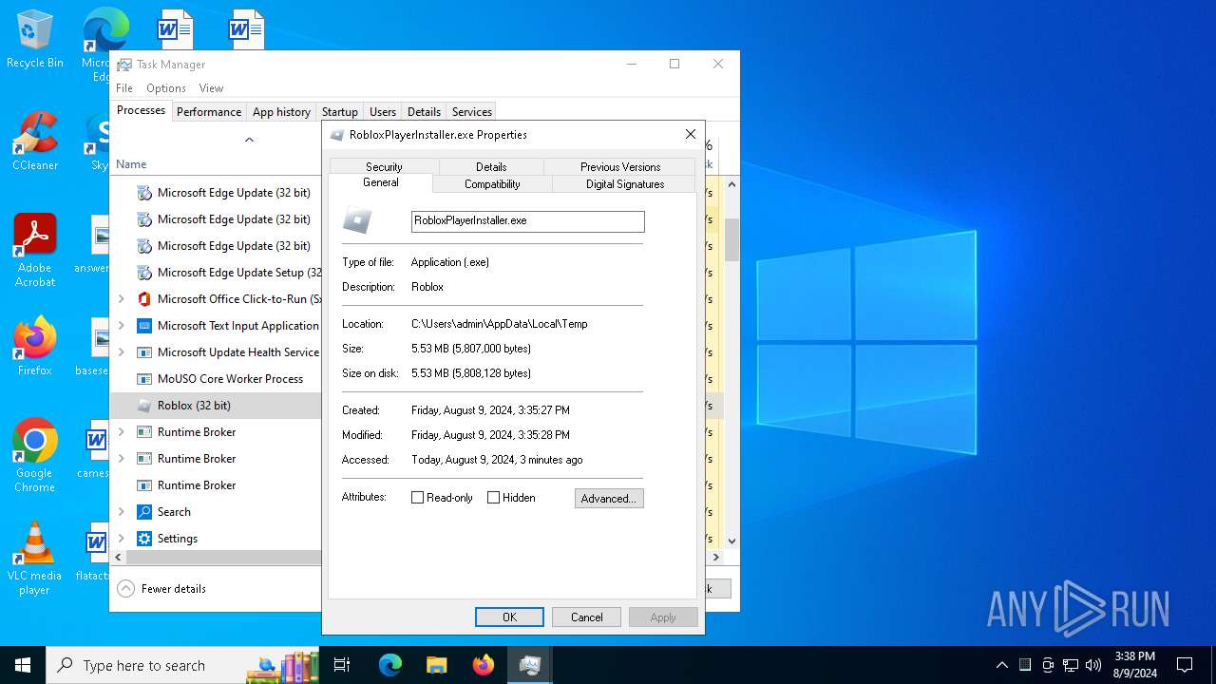Enable the Hidden attribute checkbox
This screenshot has width=1216, height=684.
pos(493,498)
